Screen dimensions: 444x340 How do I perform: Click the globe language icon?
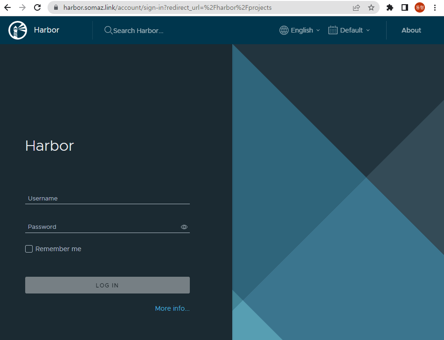[284, 30]
